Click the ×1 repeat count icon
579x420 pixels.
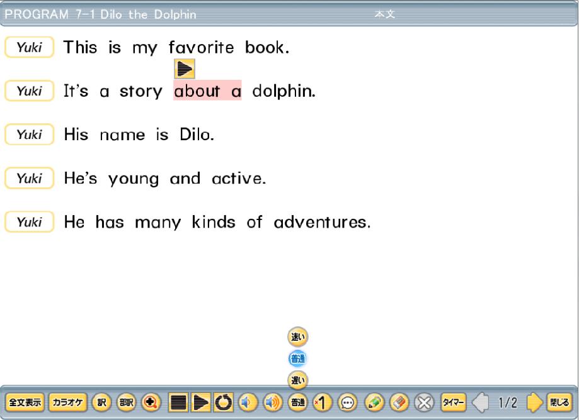(x=323, y=402)
